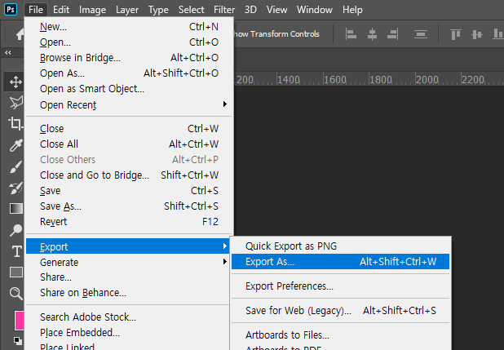Open the 3D menu
This screenshot has height=350, width=504.
250,10
